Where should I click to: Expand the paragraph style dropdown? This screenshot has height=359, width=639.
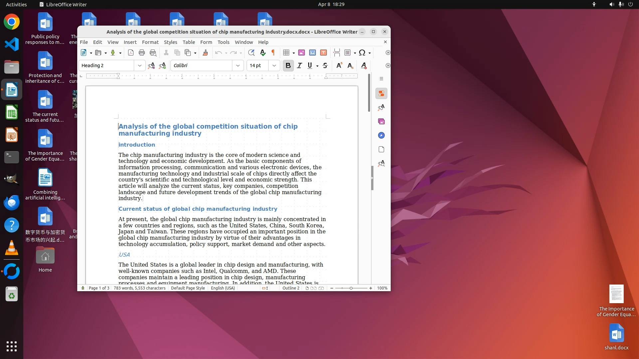click(140, 65)
